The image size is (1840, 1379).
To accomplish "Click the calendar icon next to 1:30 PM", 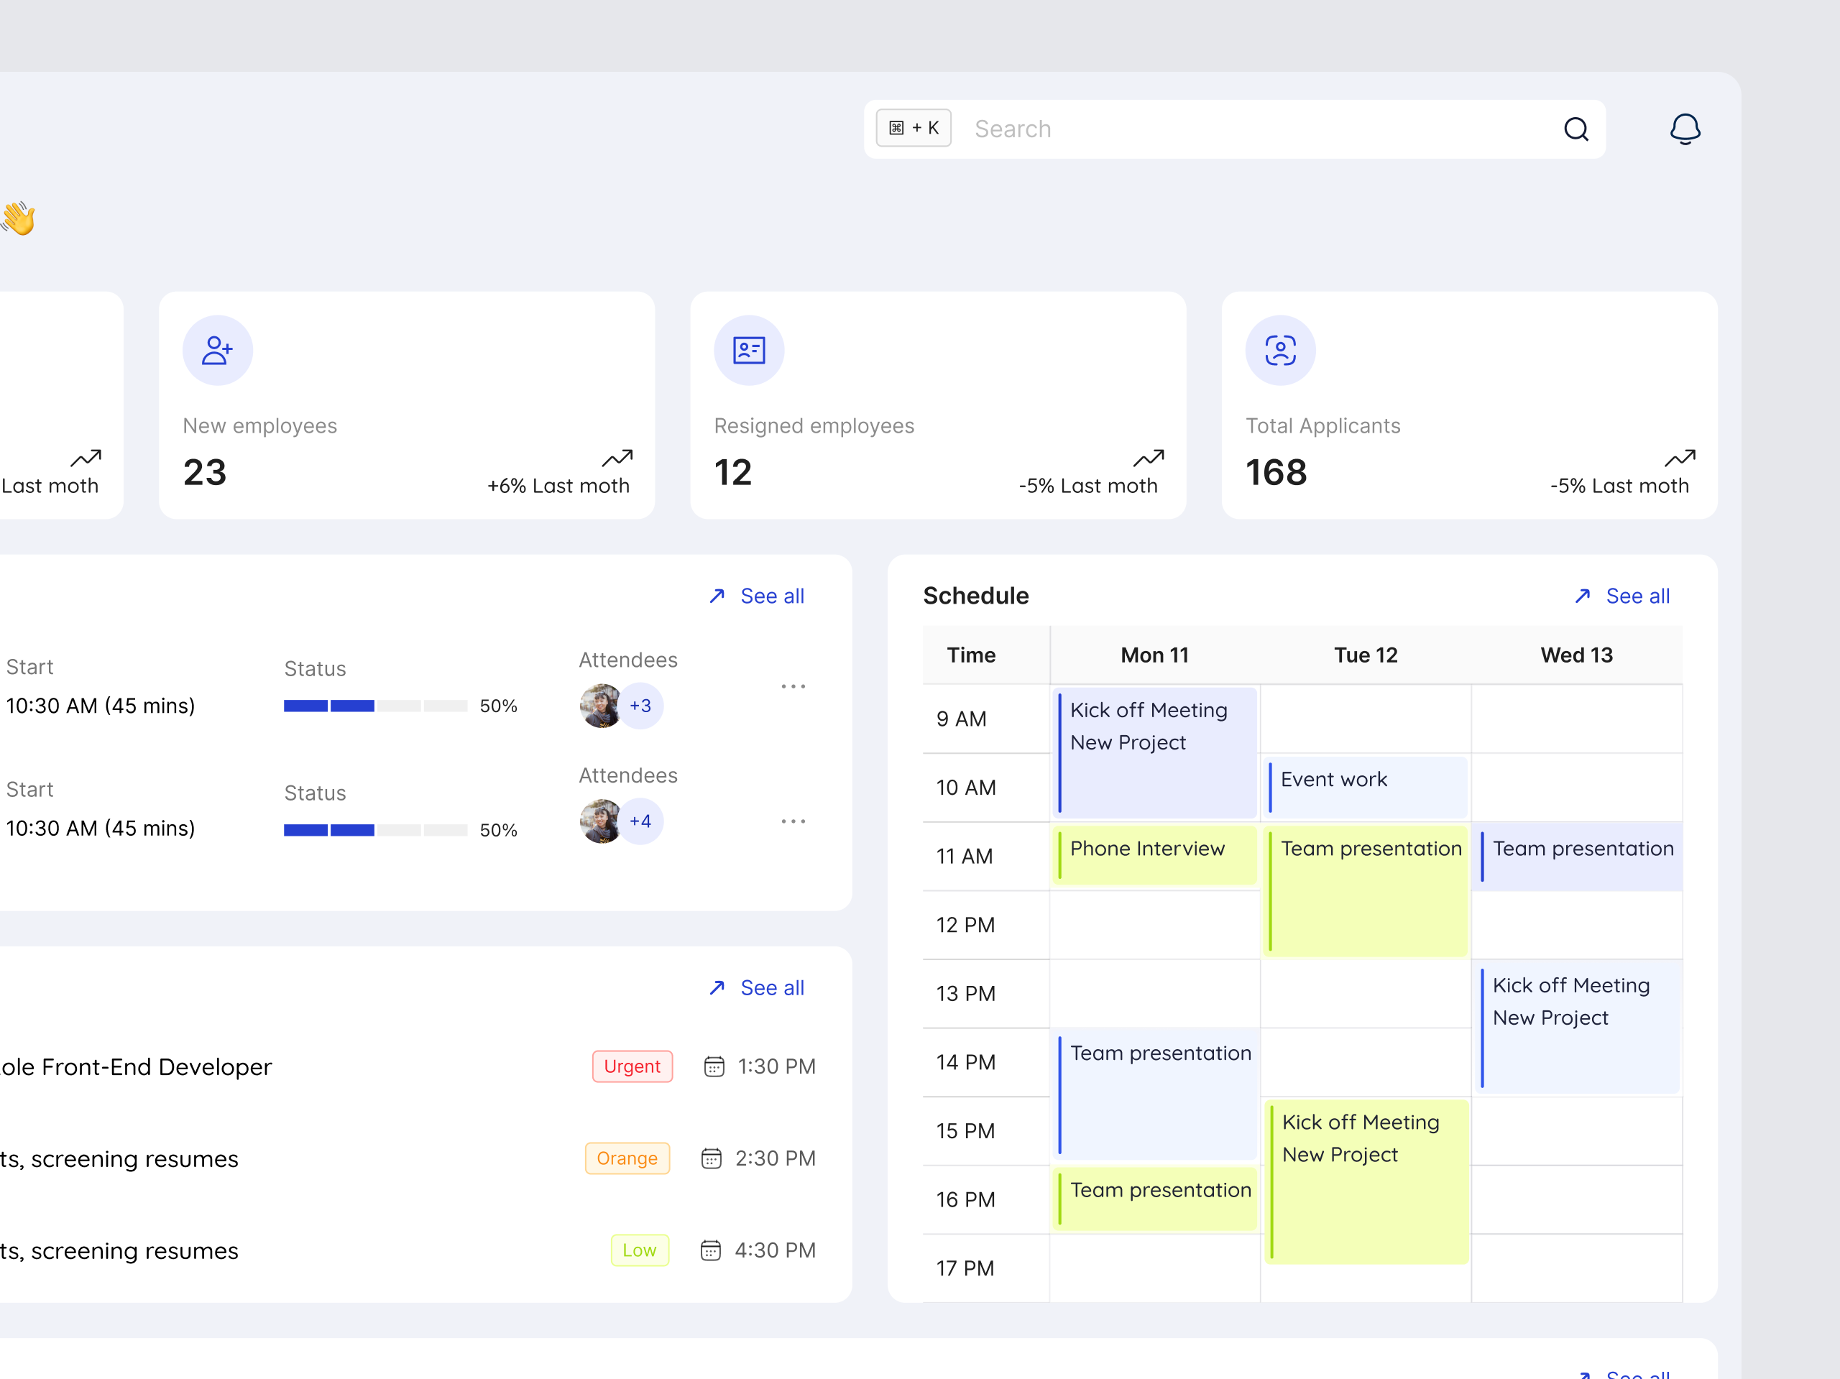I will pyautogui.click(x=714, y=1066).
